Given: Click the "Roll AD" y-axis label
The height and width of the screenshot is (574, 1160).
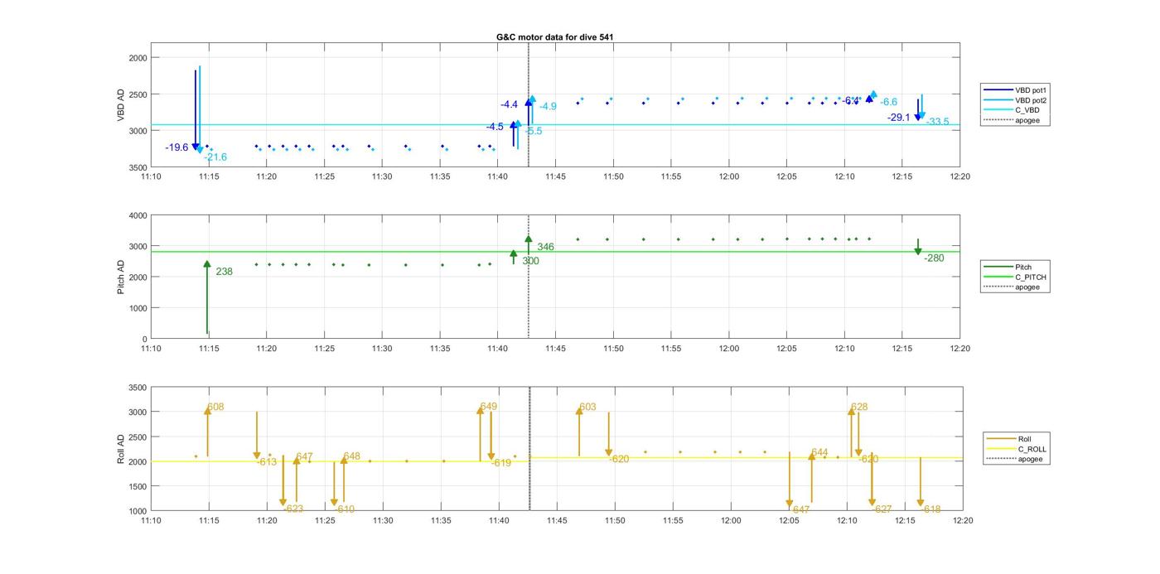Looking at the screenshot, I should tap(122, 449).
